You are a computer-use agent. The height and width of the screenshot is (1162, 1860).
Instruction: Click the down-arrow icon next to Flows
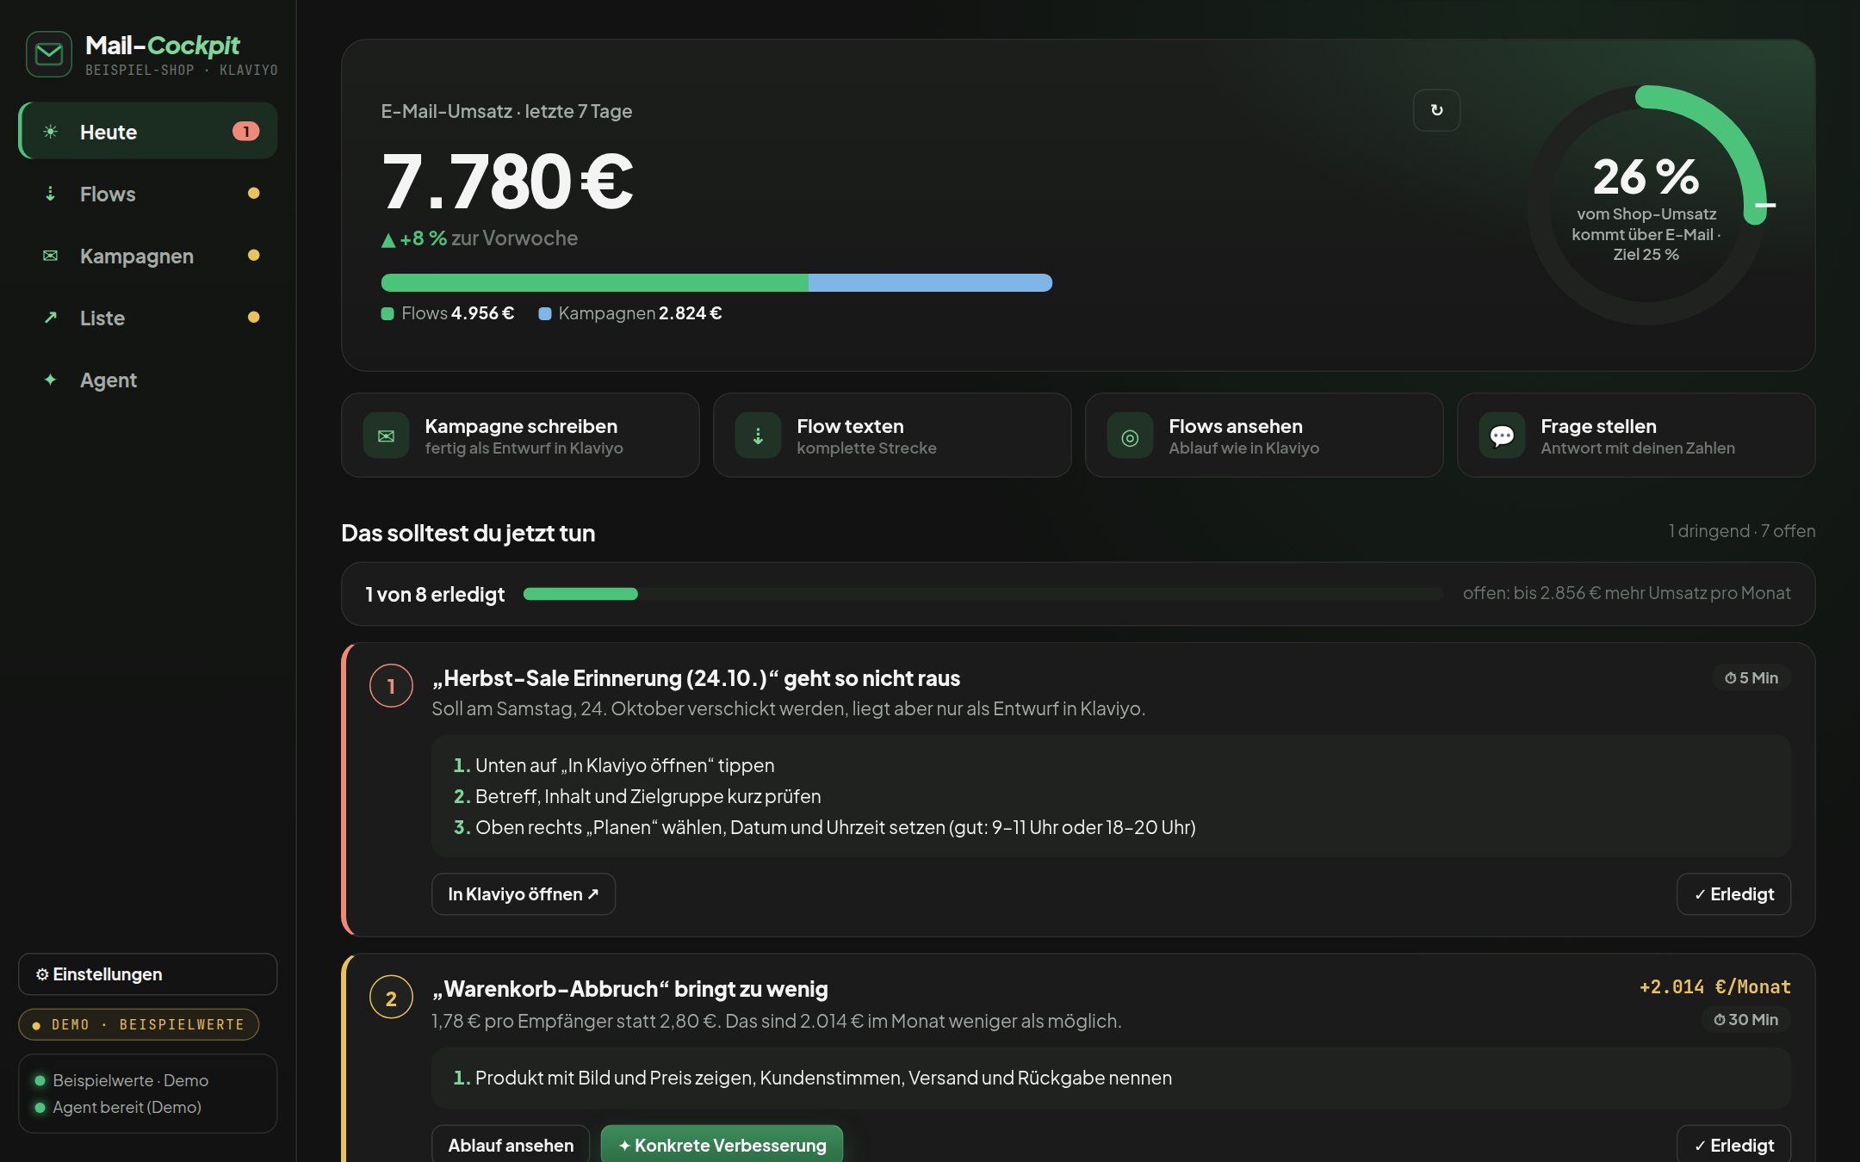click(x=51, y=194)
